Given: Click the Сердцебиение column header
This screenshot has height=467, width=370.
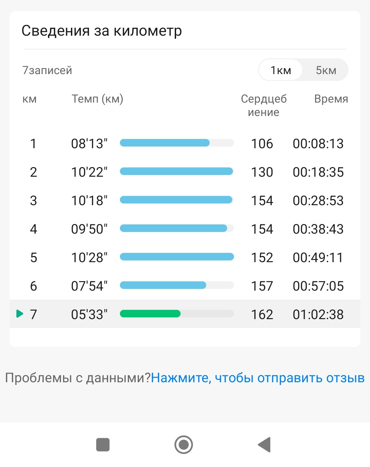Looking at the screenshot, I should (x=264, y=105).
